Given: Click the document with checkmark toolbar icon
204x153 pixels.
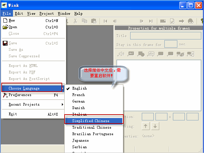Looking at the screenshot, I should [x=172, y=21].
